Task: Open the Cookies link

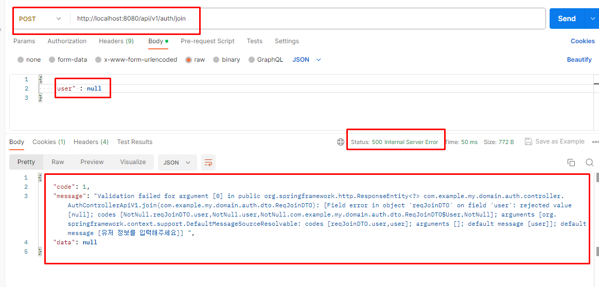Action: click(583, 41)
